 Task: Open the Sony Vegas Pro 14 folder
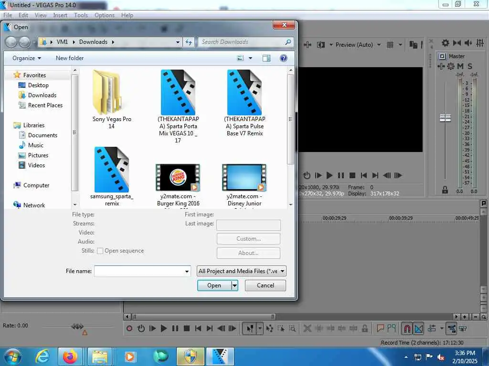coord(112,99)
